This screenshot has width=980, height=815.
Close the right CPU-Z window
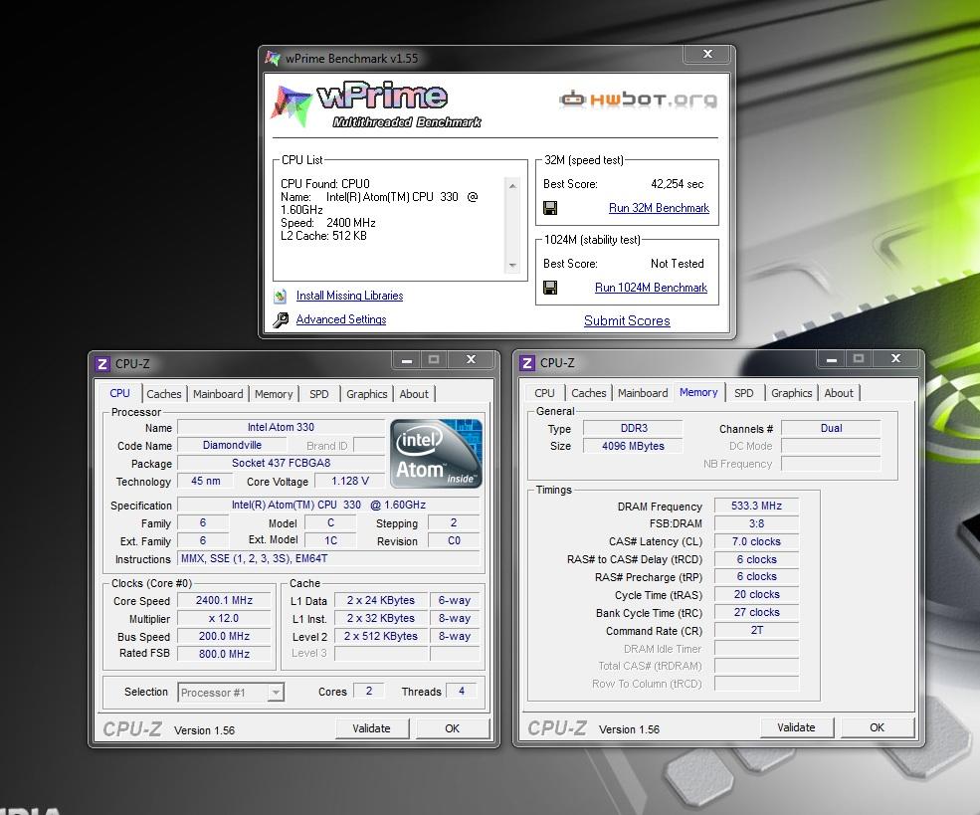point(895,359)
